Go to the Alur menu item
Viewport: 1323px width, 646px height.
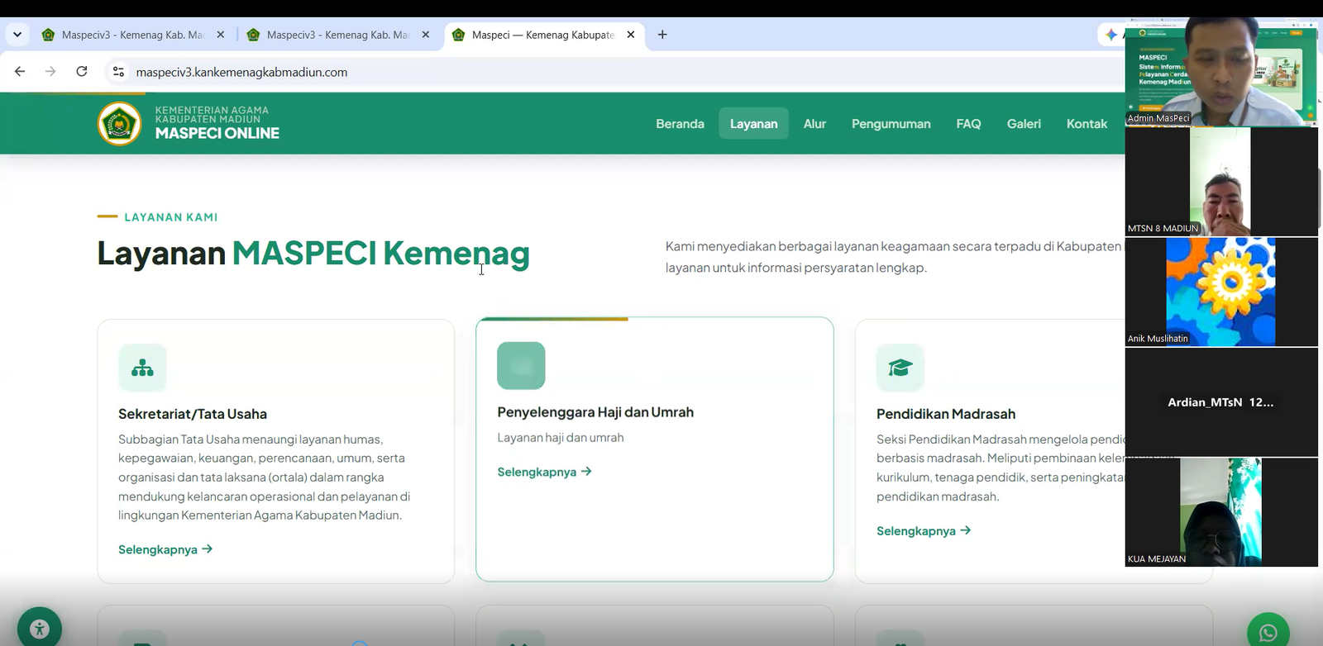click(814, 124)
